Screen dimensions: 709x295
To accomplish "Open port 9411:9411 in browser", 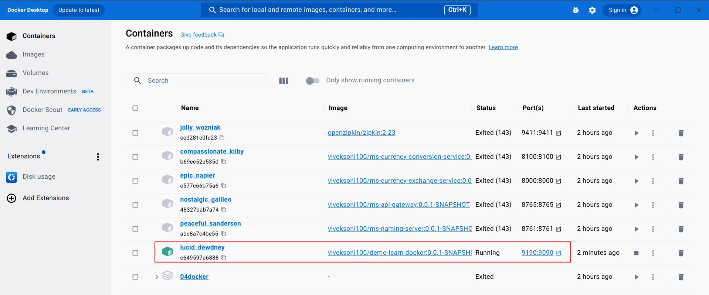I will pos(559,133).
